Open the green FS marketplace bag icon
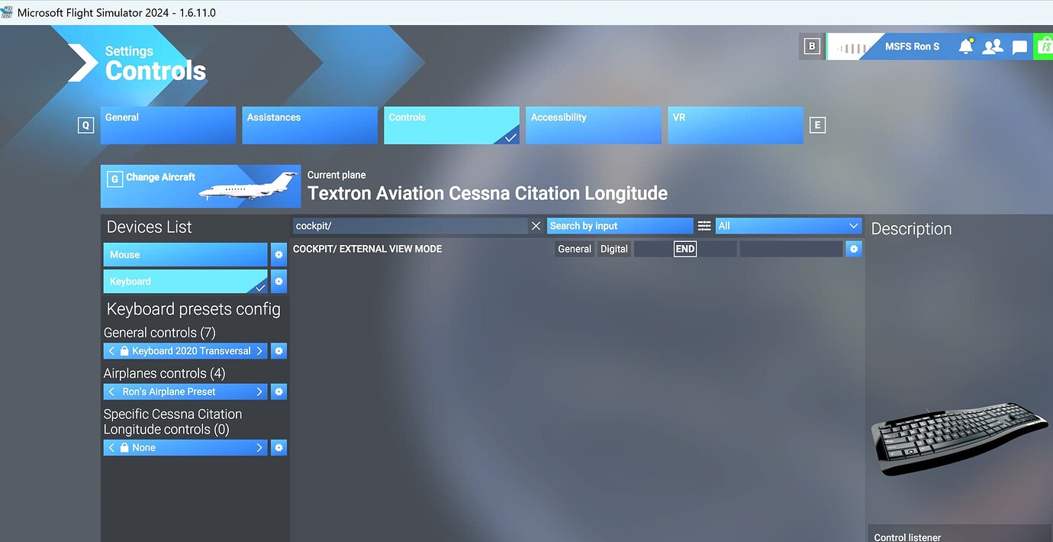Image resolution: width=1053 pixels, height=542 pixels. 1043,47
